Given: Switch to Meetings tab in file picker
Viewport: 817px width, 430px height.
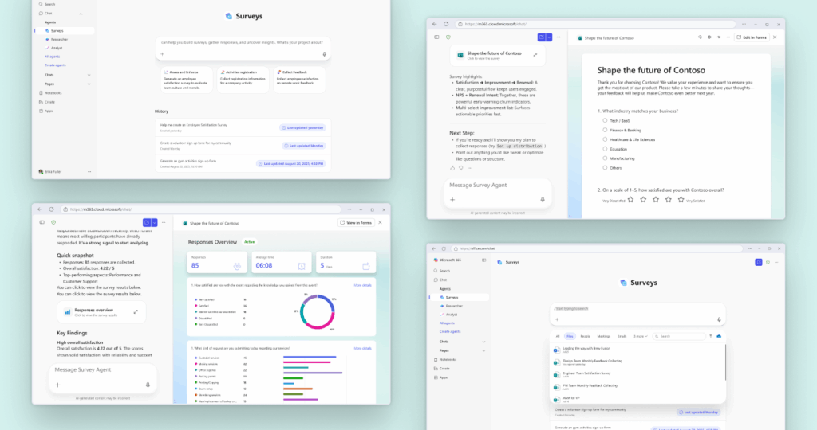Looking at the screenshot, I should pyautogui.click(x=604, y=336).
